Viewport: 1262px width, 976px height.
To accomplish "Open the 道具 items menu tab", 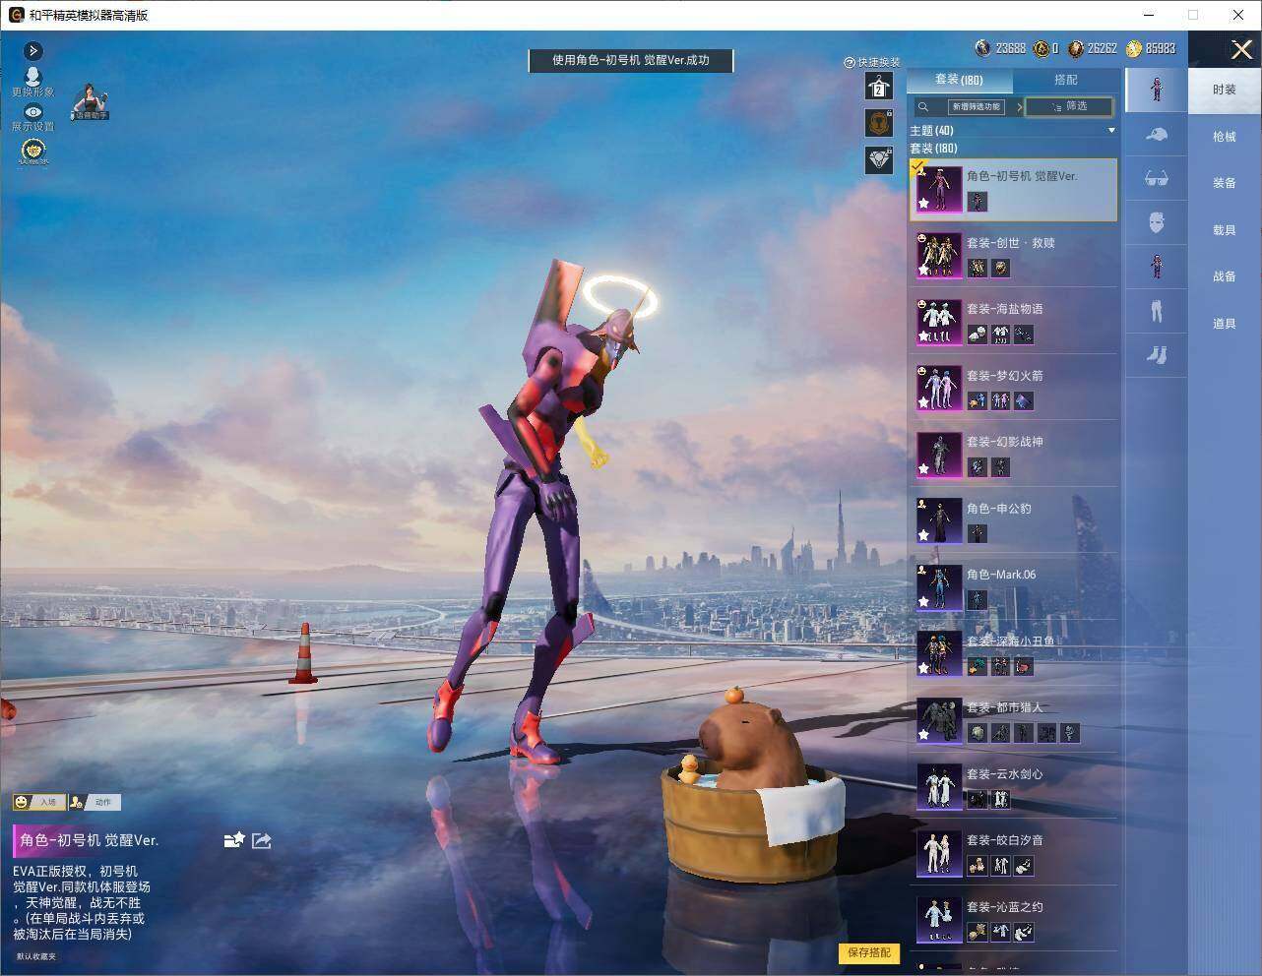I will point(1224,323).
